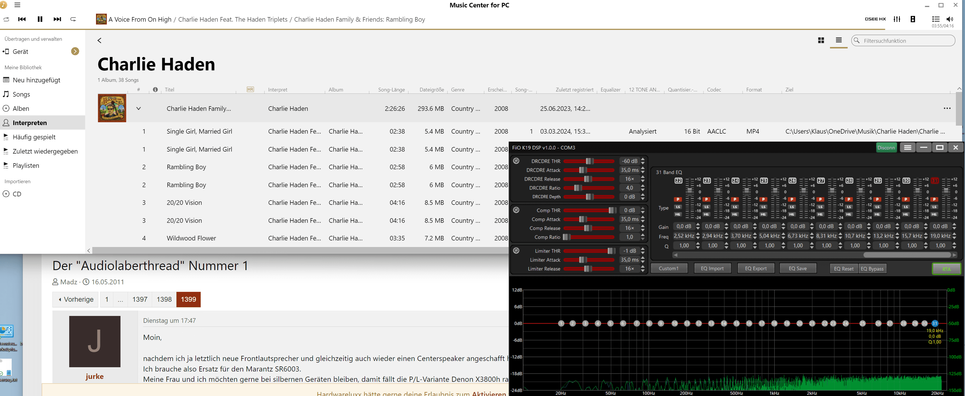Click the volume speaker icon
965x396 pixels.
coord(950,19)
